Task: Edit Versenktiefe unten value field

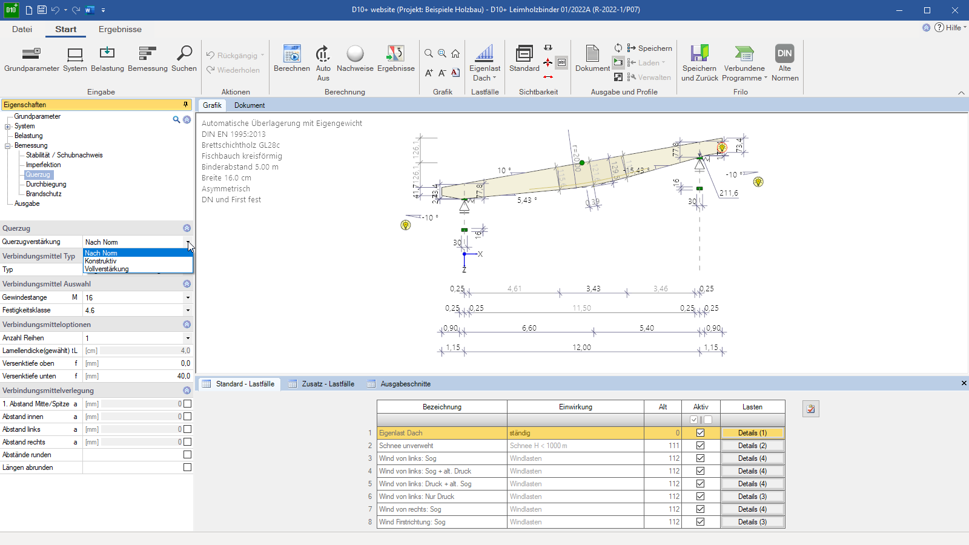Action: (146, 376)
